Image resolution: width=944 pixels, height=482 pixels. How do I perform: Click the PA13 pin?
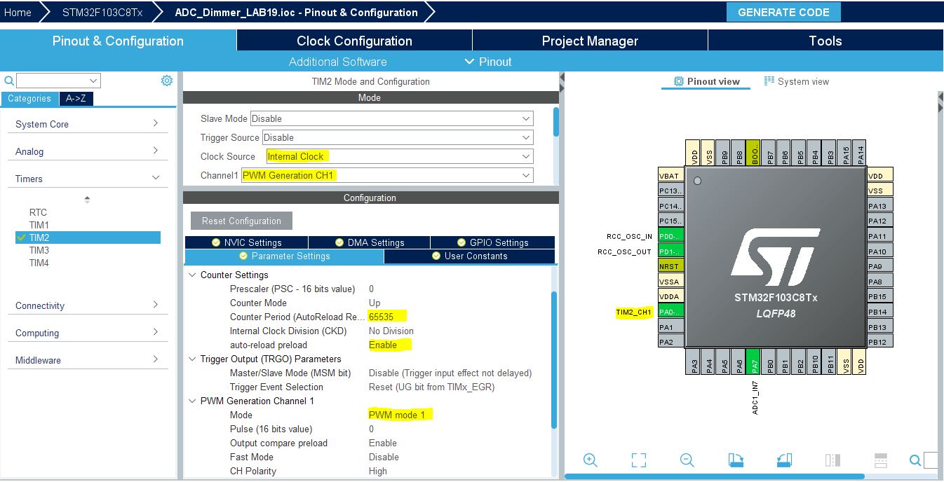880,206
